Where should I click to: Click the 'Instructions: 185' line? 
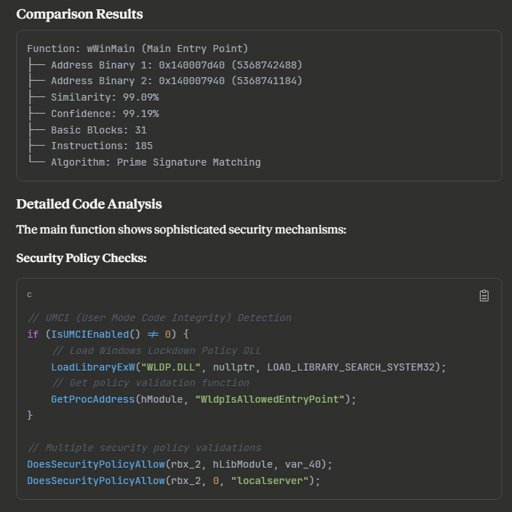coord(101,146)
